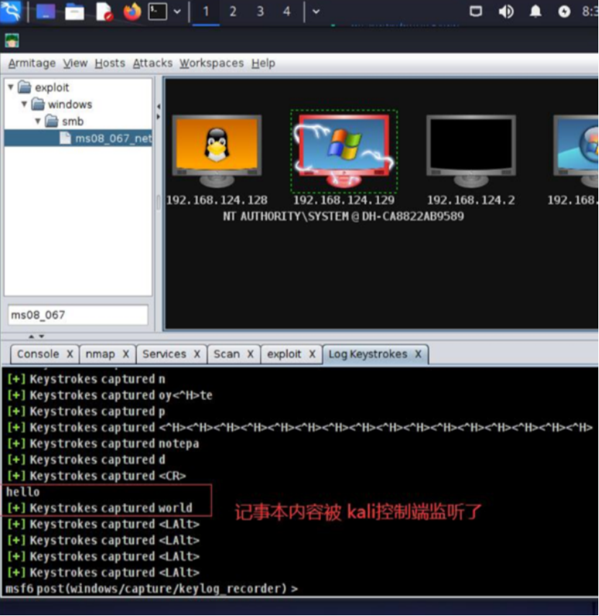
Task: Click the 'Keystrokes captured world' log line
Action: click(99, 508)
